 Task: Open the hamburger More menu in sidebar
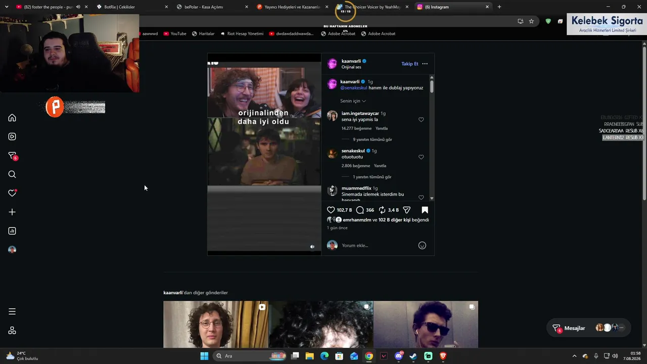coord(12,311)
